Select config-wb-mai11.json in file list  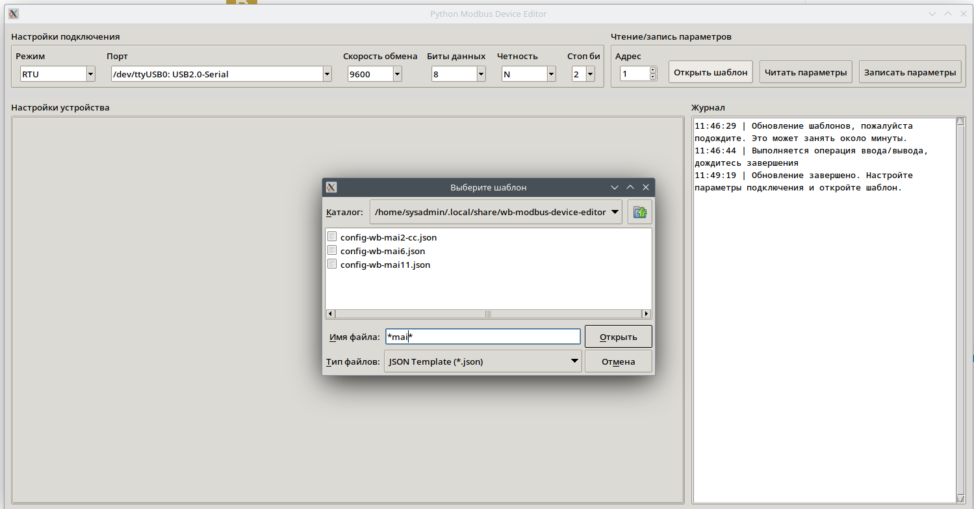tap(385, 265)
